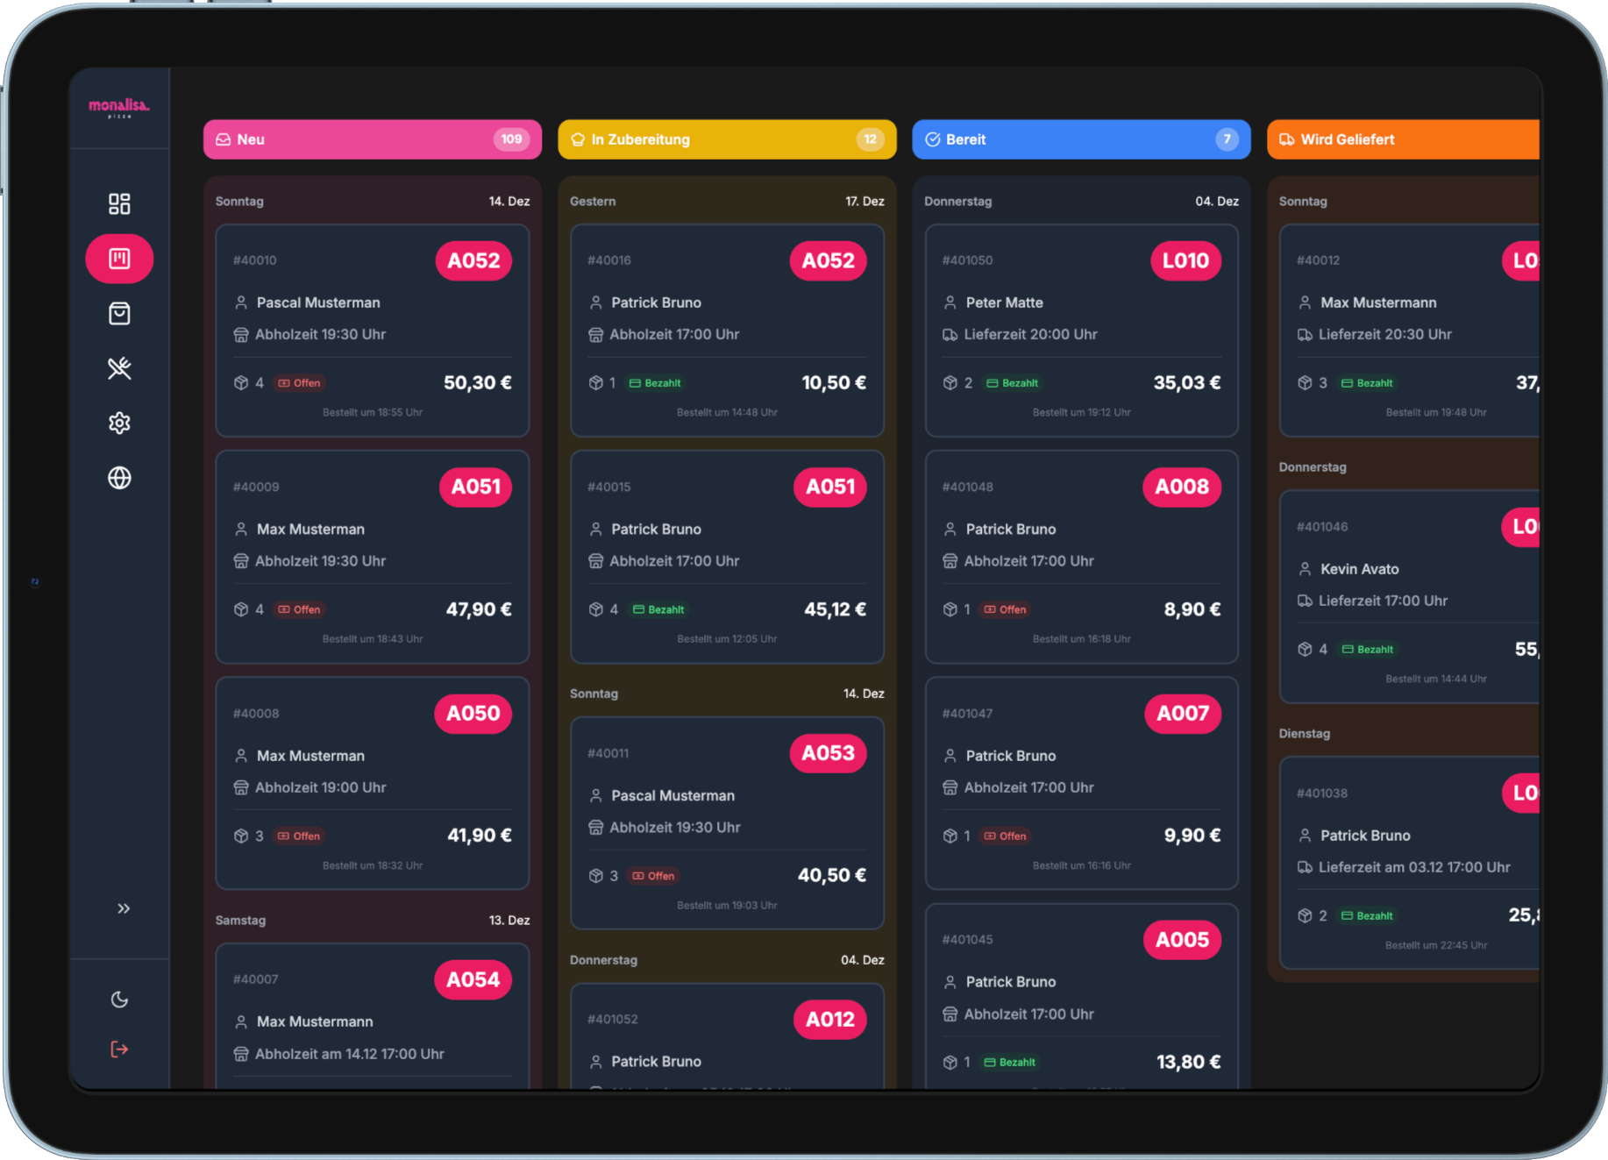Click the globe language icon
This screenshot has width=1608, height=1160.
click(119, 478)
